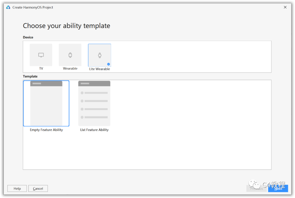Select the TV device icon
This screenshot has height=198, width=295.
coord(41,55)
